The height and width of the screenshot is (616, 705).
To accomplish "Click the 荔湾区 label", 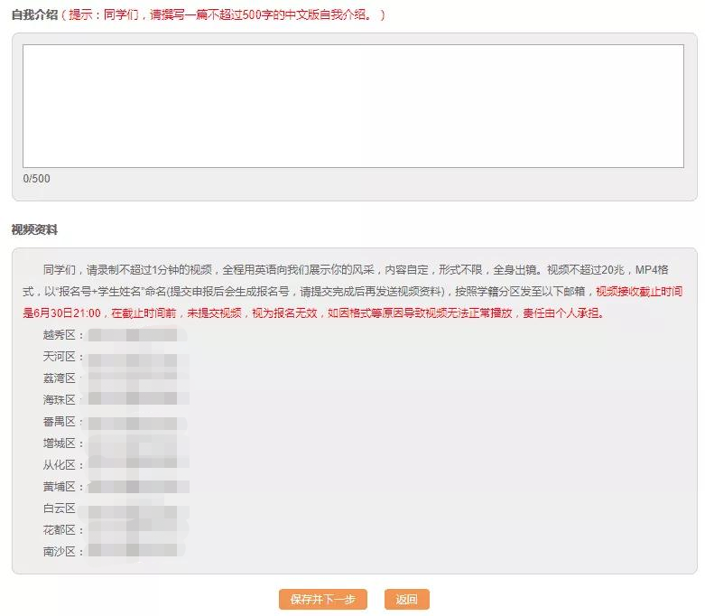I will pyautogui.click(x=60, y=378).
